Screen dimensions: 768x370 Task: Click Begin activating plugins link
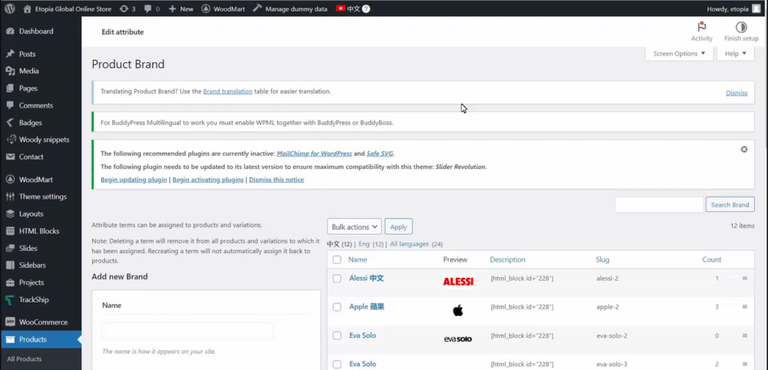207,180
